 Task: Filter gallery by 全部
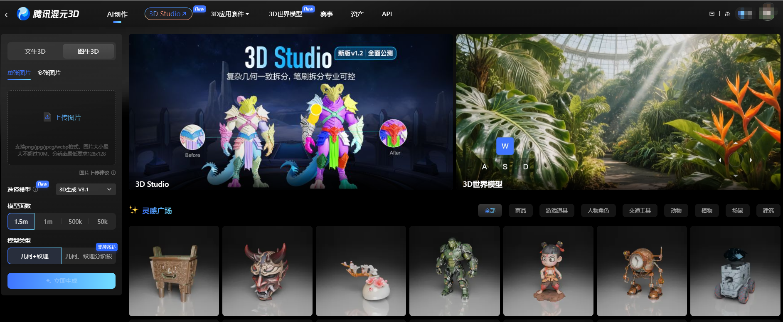(490, 211)
